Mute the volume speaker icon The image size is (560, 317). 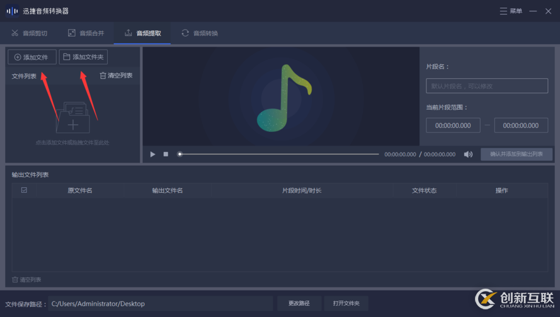click(x=468, y=154)
